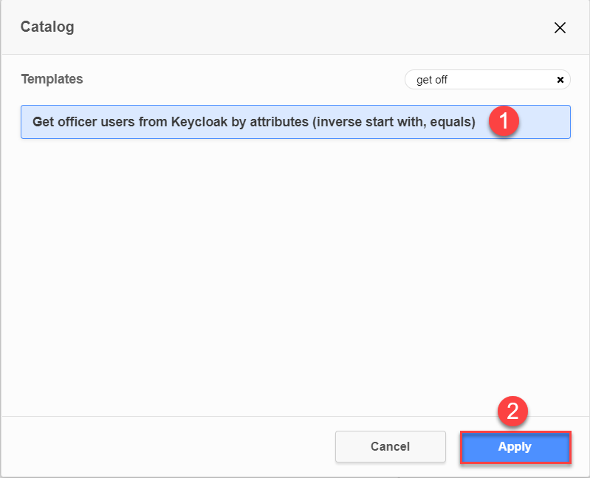Click "(inverse start with, equals)" template text
Viewport: 590px width, 478px height.
coord(394,122)
